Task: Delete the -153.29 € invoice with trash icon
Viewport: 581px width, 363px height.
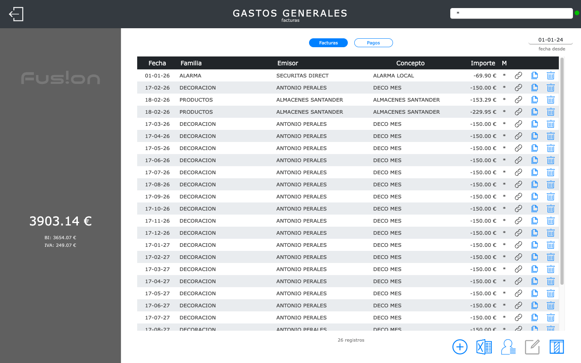Action: (x=551, y=100)
